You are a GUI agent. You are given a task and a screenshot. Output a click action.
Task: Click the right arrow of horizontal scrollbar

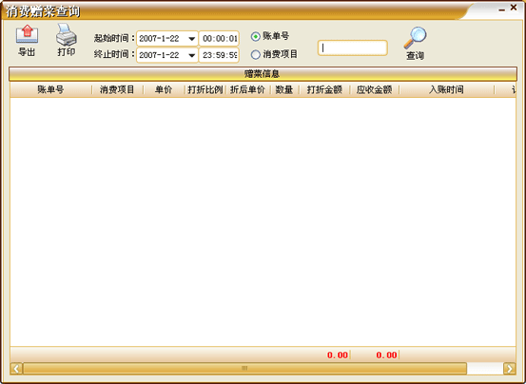[510, 369]
